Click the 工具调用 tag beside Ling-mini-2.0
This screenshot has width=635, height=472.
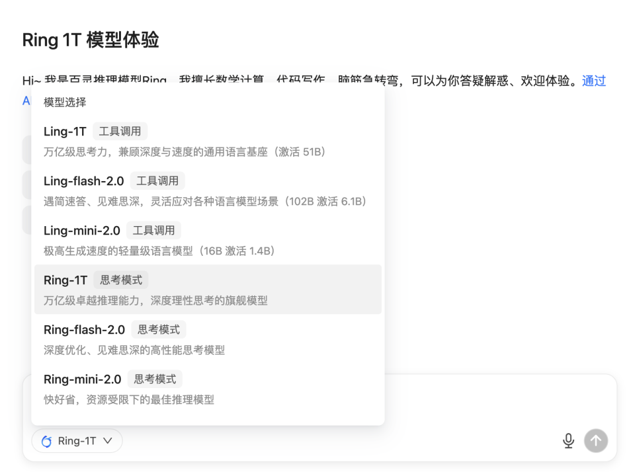tap(153, 231)
